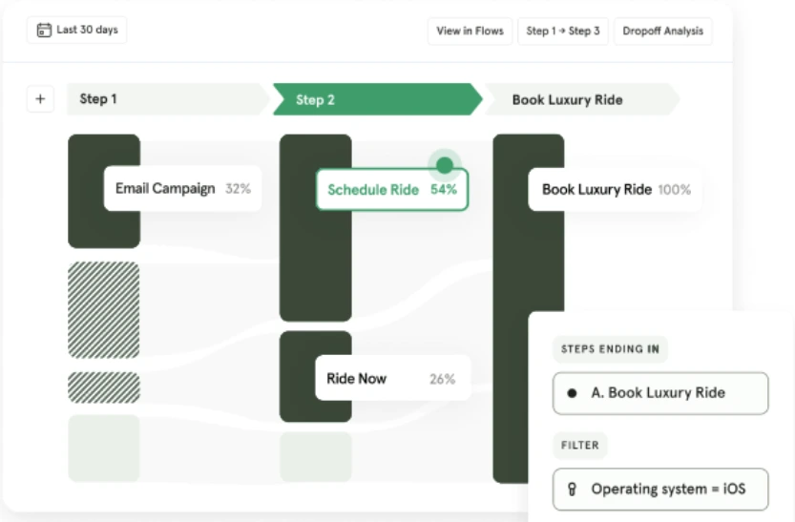The width and height of the screenshot is (795, 522).
Task: Click the bullet dot beside A. Book Luxury Ride
Action: pos(572,393)
